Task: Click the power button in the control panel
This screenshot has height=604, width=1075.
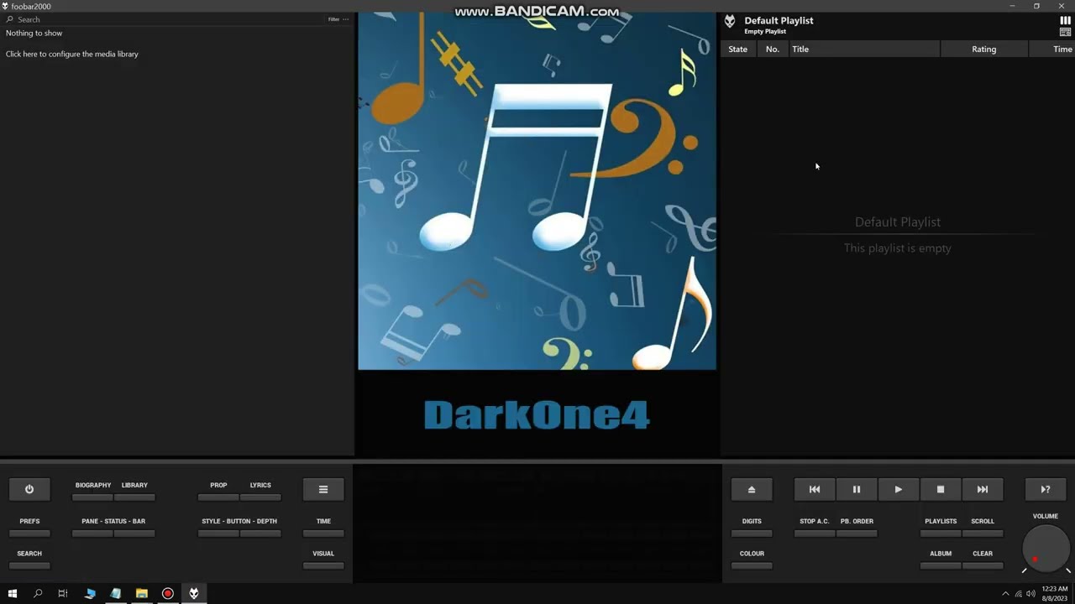Action: (29, 489)
